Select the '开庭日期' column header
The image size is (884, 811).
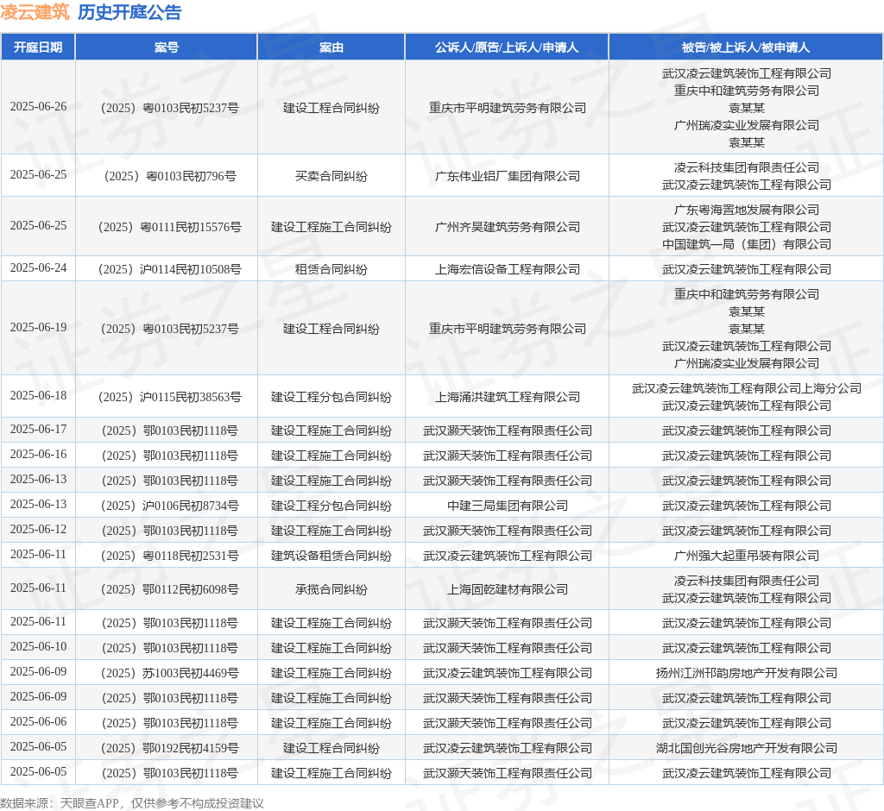click(38, 47)
